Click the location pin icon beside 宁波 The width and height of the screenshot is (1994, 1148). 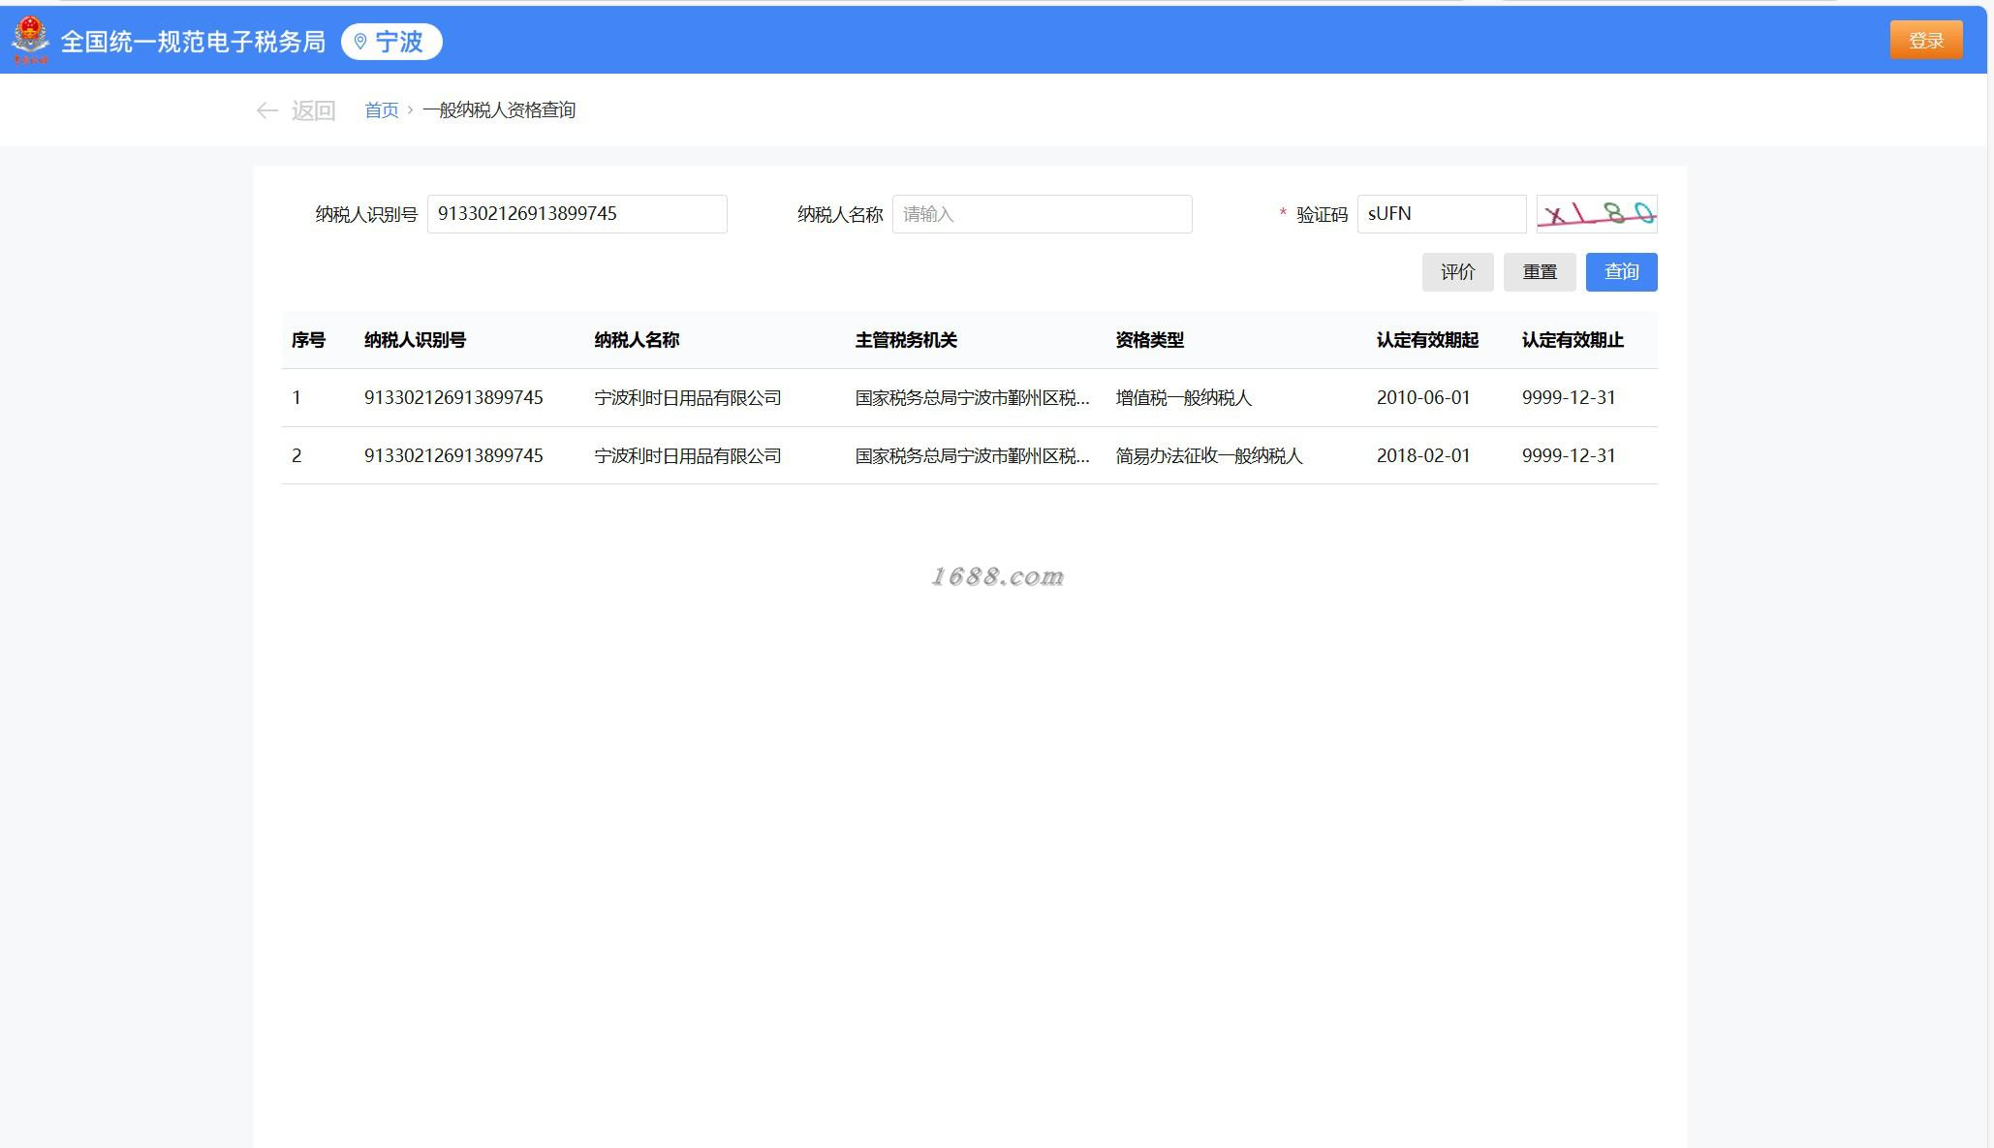click(x=360, y=42)
